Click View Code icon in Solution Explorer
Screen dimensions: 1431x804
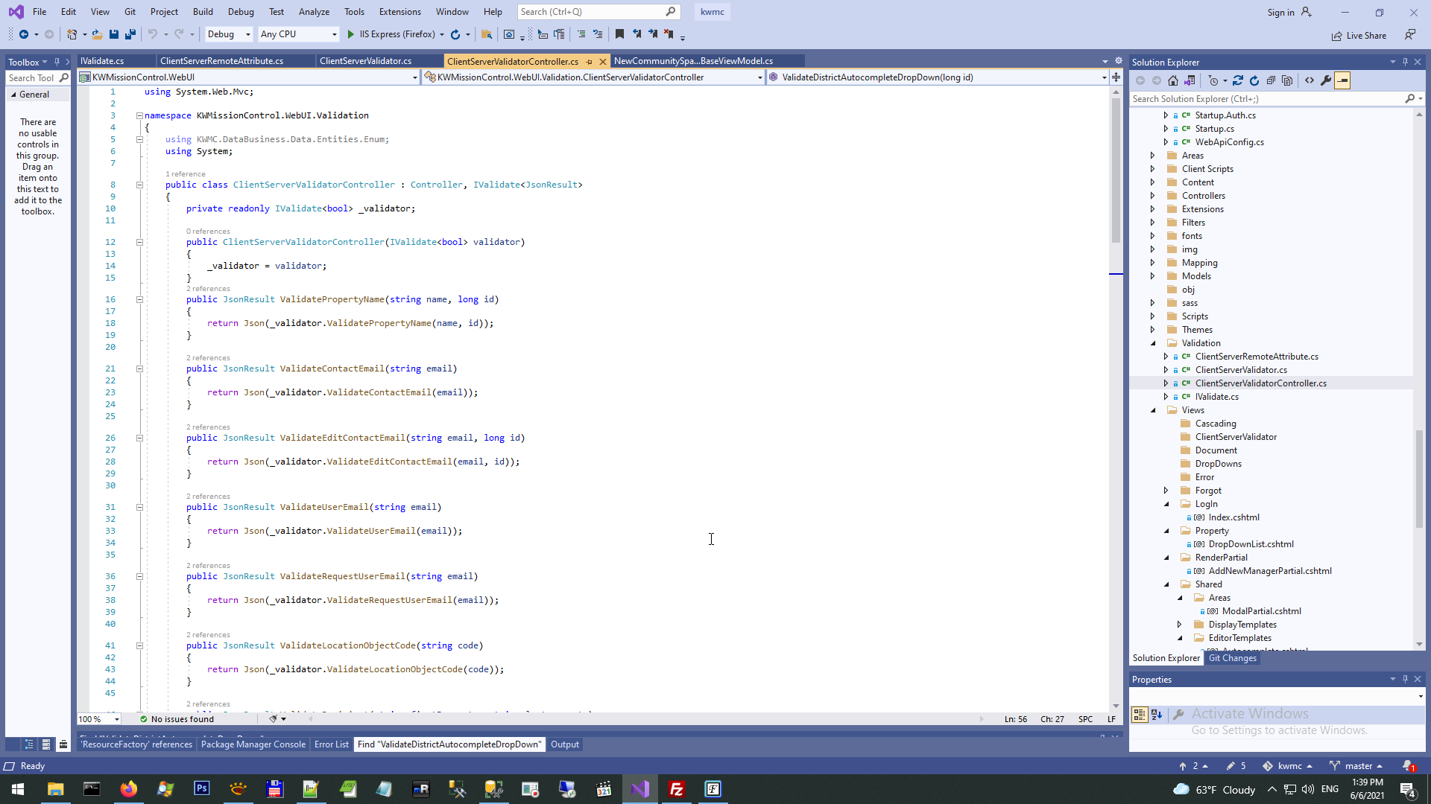click(1310, 80)
